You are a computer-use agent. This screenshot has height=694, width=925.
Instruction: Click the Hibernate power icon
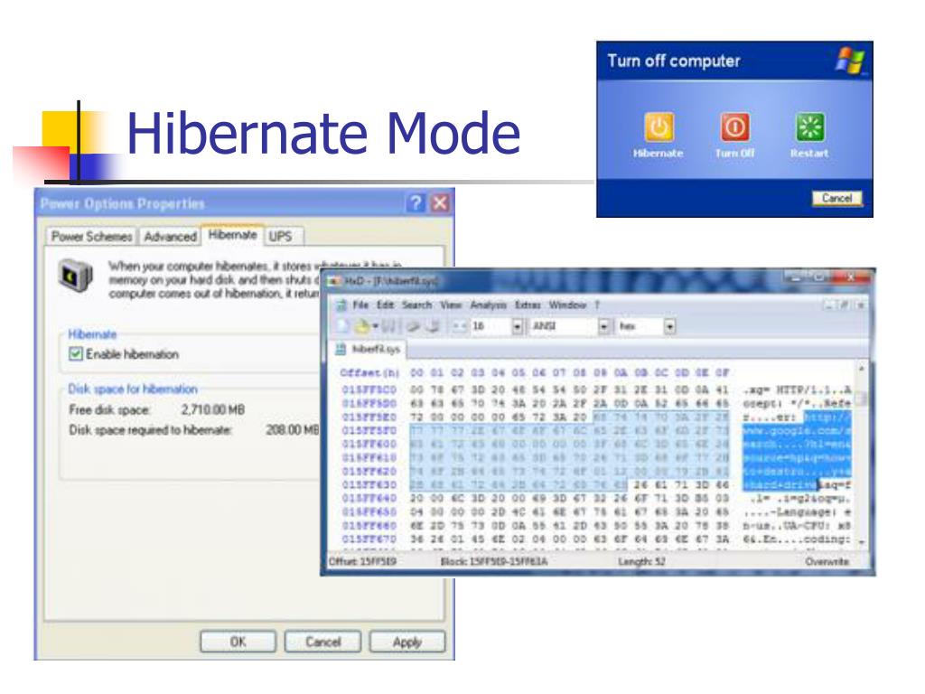(658, 127)
